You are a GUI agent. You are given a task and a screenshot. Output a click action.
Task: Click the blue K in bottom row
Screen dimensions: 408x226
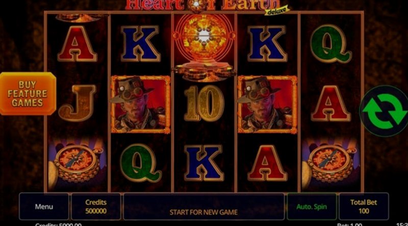[x=205, y=163]
